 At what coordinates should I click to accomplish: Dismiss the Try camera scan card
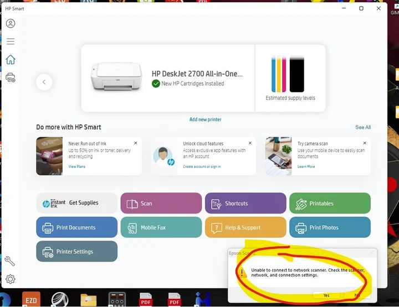click(x=365, y=143)
